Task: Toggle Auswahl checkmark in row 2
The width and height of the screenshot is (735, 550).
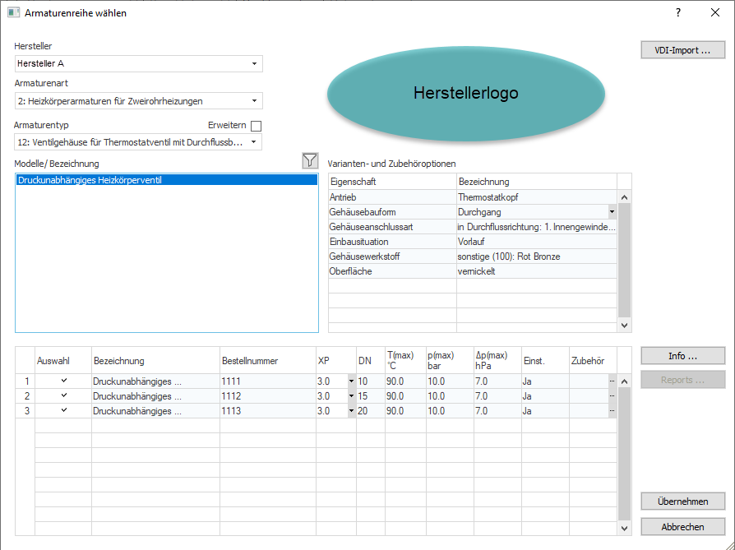Action: (x=64, y=395)
